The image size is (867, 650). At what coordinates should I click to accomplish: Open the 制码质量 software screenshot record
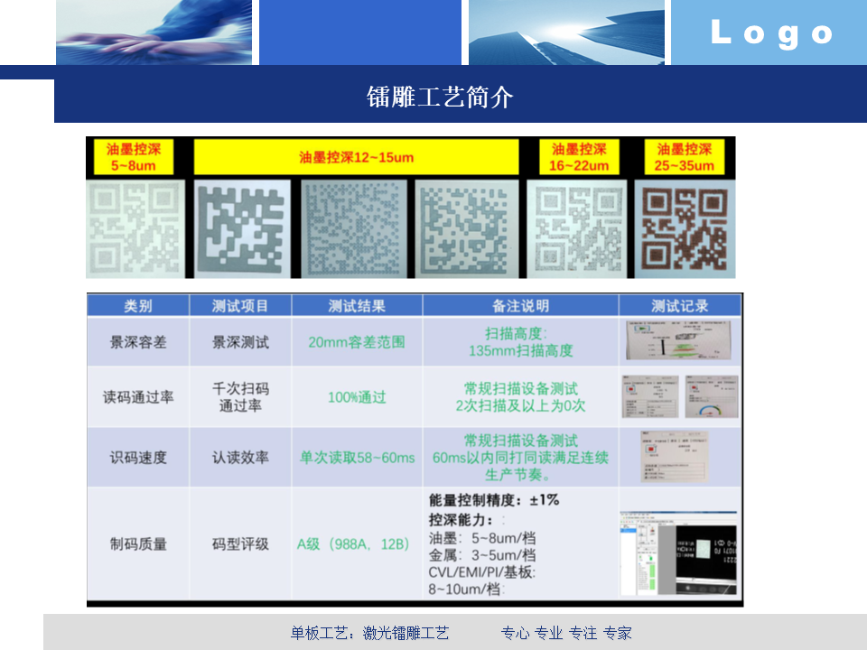(x=679, y=553)
